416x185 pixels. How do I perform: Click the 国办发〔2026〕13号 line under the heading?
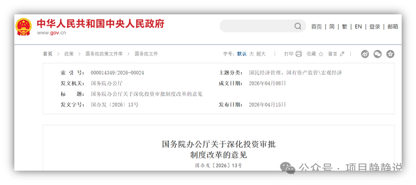pos(219,166)
